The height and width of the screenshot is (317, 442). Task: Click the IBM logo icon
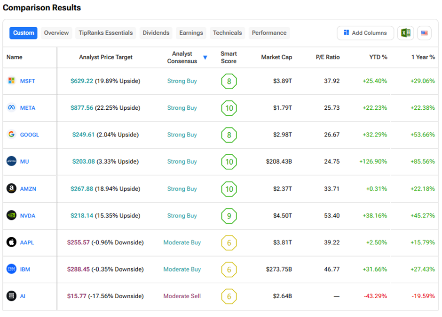(x=11, y=269)
